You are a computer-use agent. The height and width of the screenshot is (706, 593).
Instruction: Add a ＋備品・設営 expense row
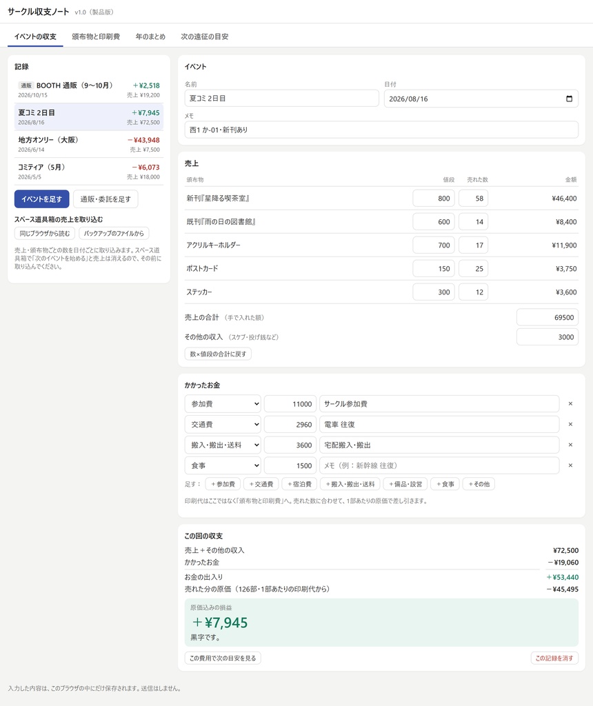pos(405,484)
